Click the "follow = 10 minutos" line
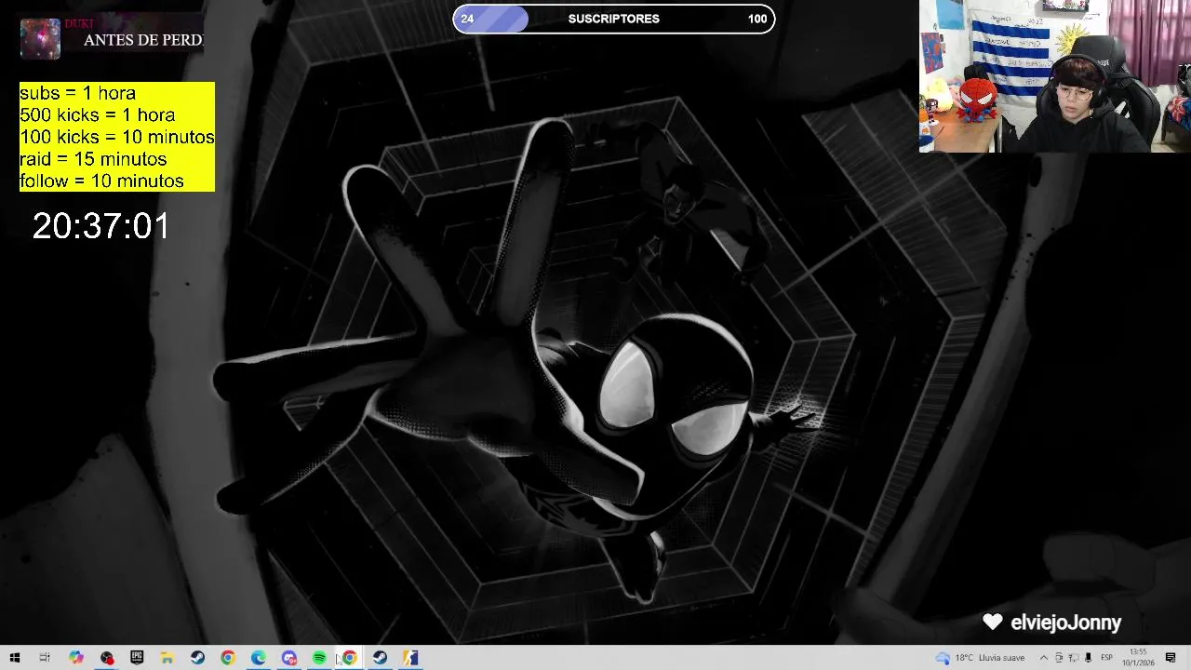The width and height of the screenshot is (1191, 670). [101, 181]
